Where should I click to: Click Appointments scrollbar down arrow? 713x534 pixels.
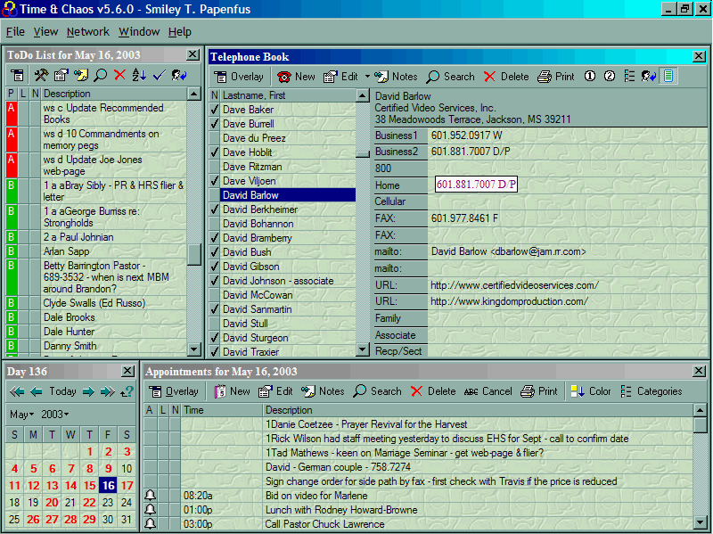click(701, 522)
